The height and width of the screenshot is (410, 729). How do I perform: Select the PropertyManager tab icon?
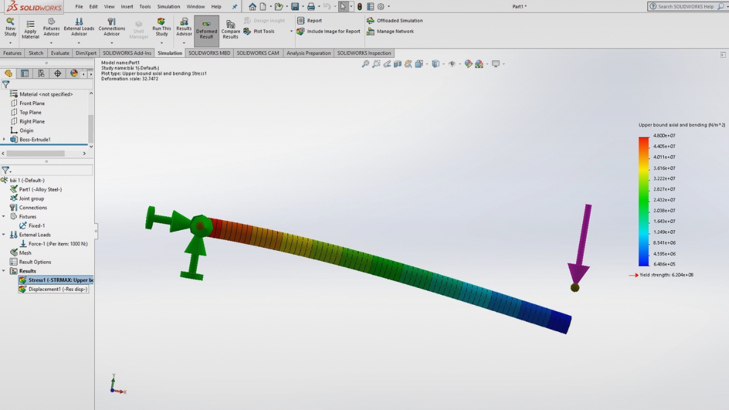tap(25, 73)
